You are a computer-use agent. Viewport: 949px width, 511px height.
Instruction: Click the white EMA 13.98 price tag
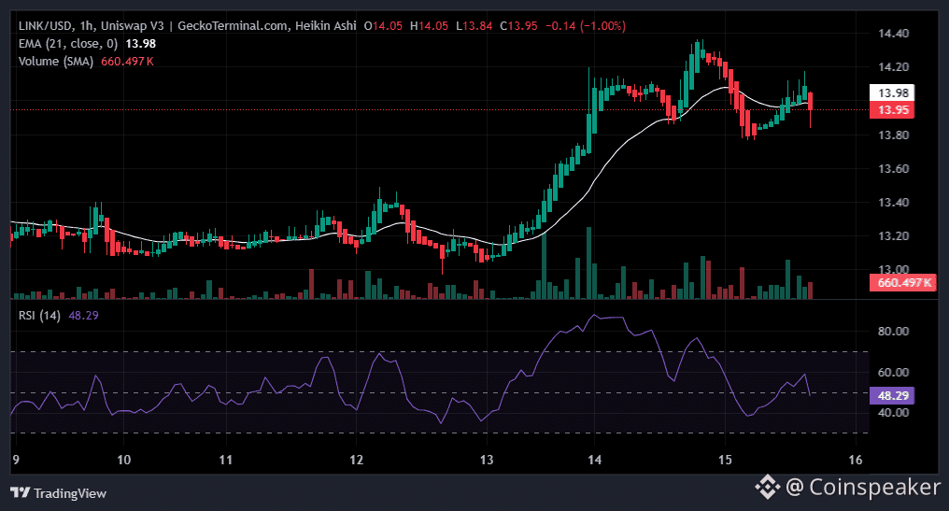coord(892,92)
